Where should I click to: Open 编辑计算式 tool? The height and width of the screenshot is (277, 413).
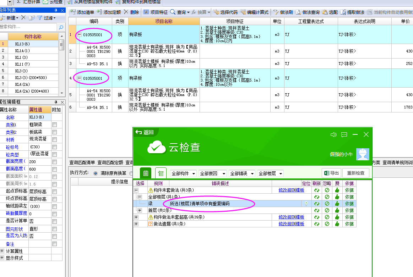tap(254, 12)
